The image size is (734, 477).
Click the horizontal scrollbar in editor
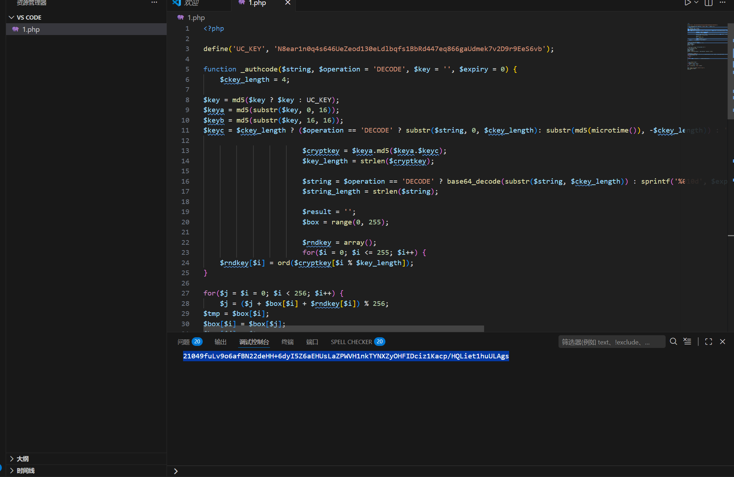[343, 328]
